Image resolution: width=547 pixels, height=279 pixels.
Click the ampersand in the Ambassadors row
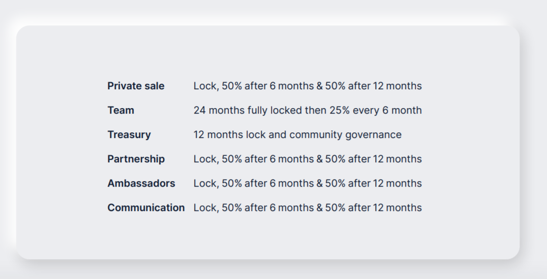tap(320, 183)
